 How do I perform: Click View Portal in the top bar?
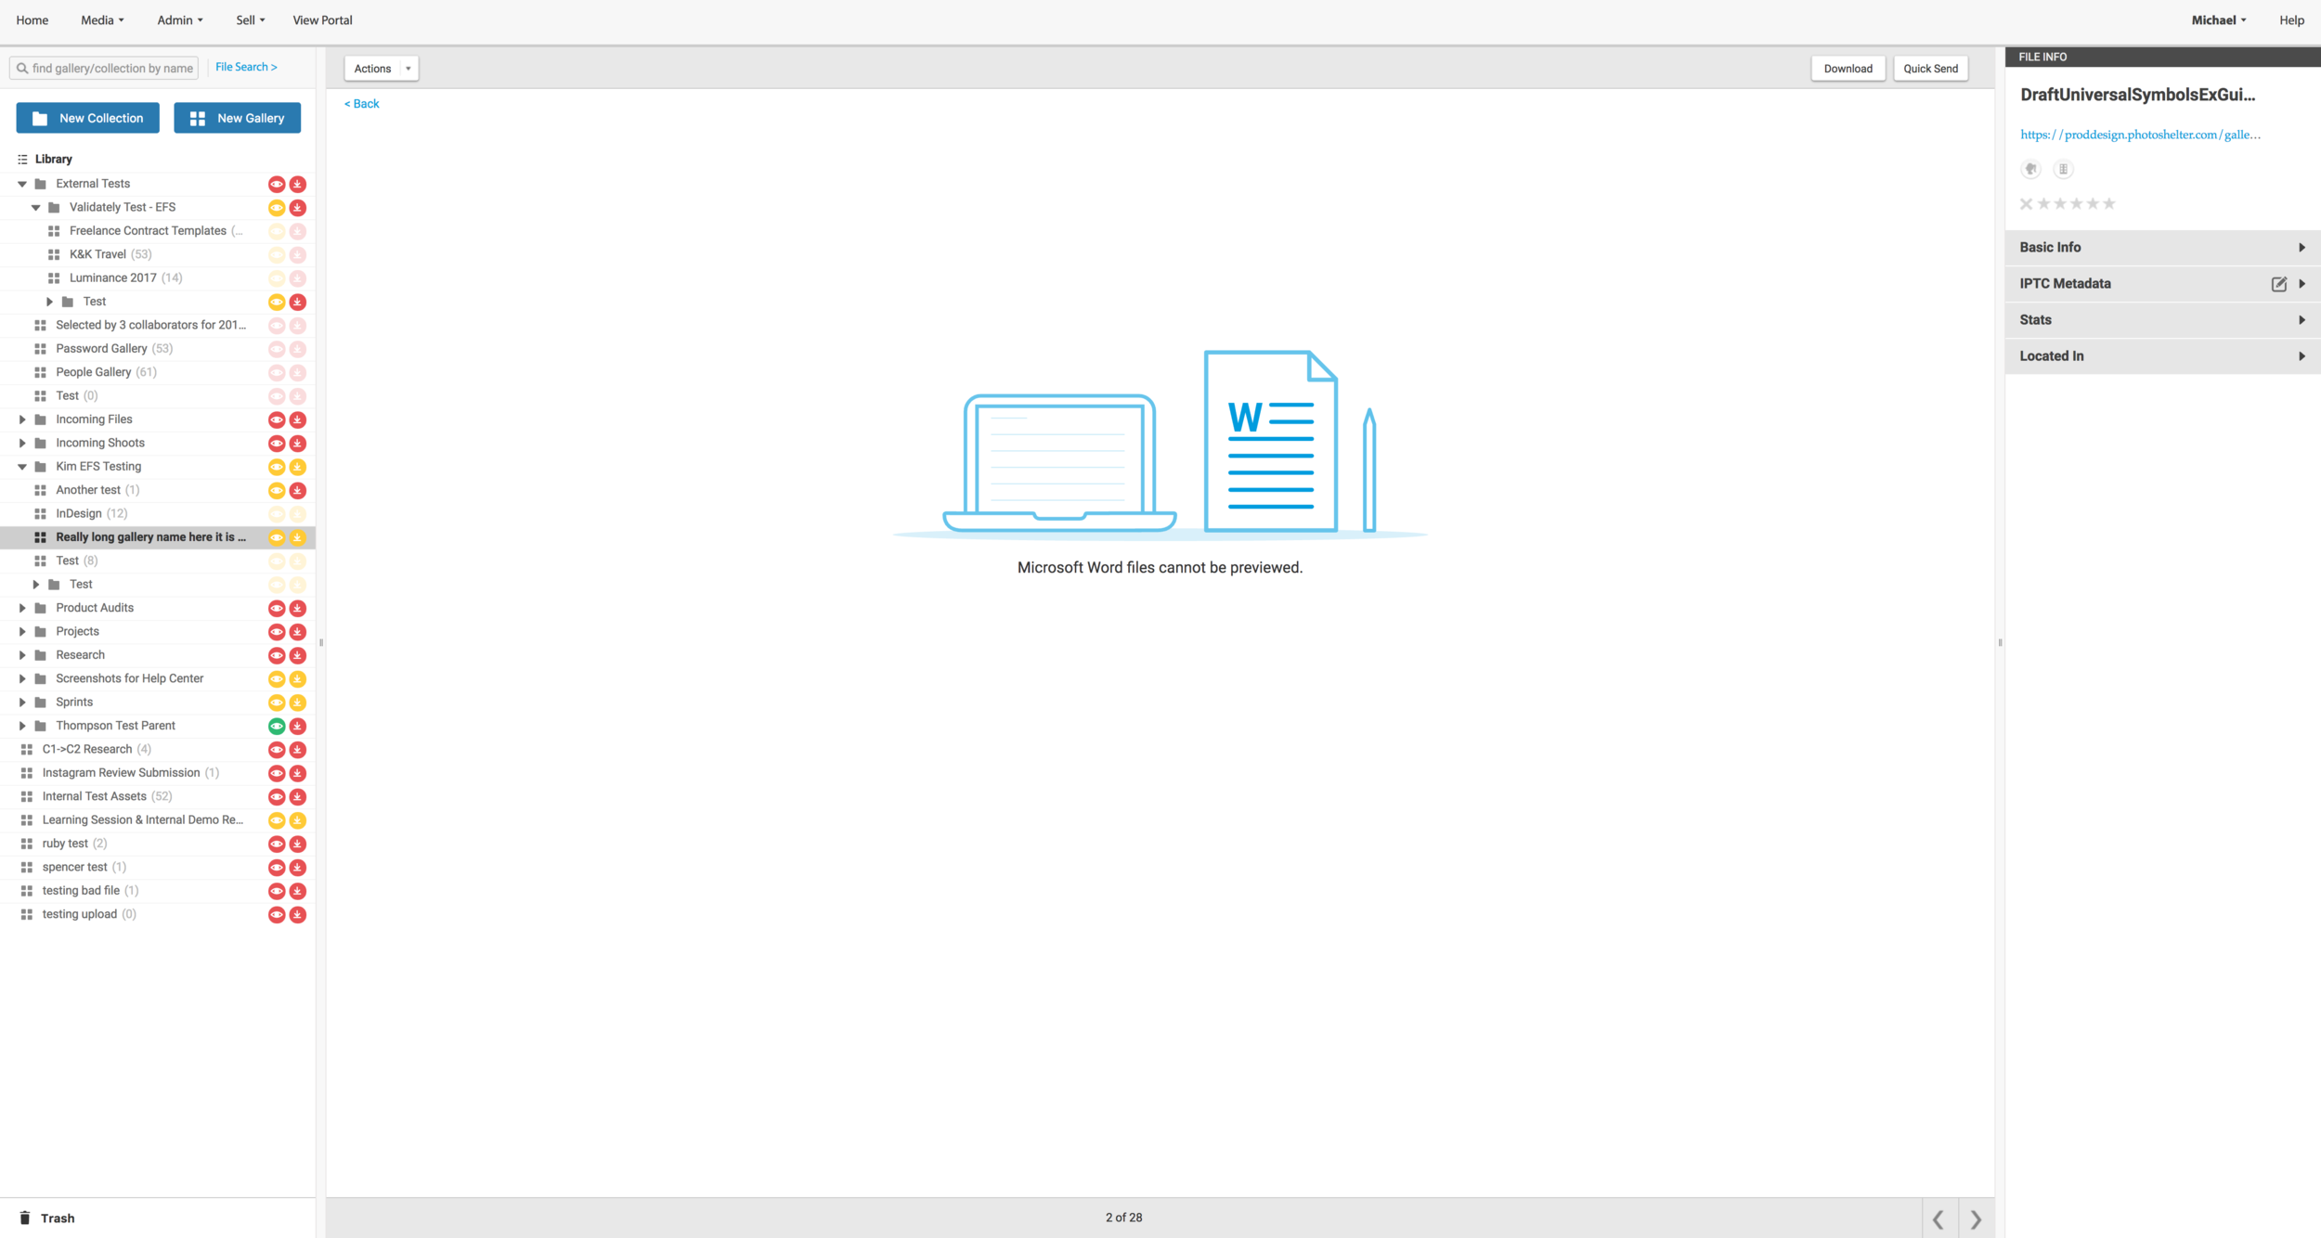point(322,20)
